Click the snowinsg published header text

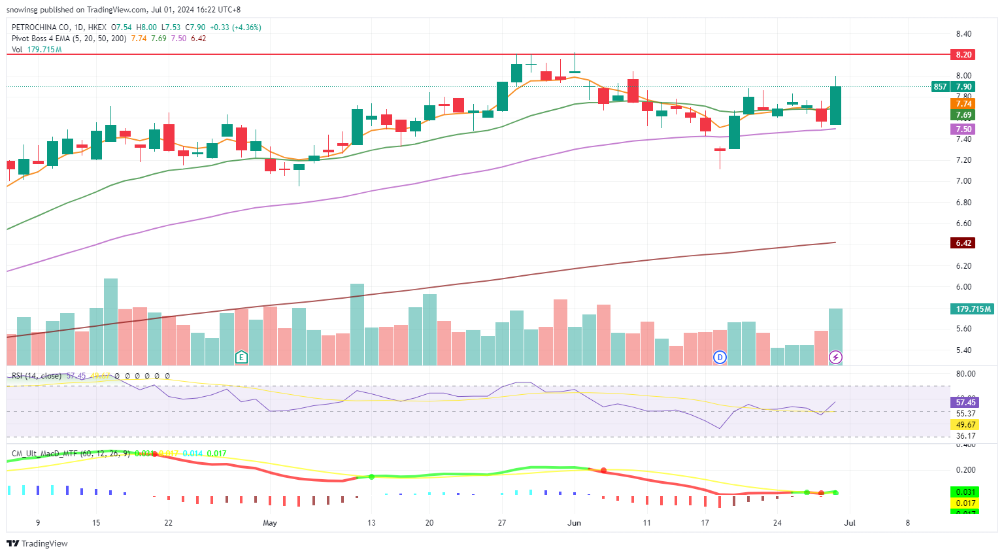(124, 10)
